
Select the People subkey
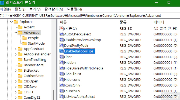(33, 38)
